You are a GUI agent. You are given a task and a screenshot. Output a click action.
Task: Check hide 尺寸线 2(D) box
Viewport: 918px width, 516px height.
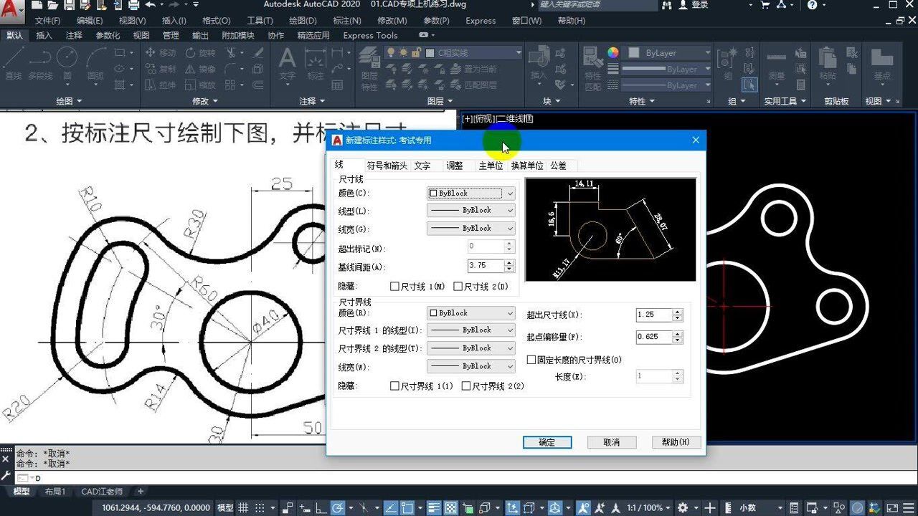point(458,287)
